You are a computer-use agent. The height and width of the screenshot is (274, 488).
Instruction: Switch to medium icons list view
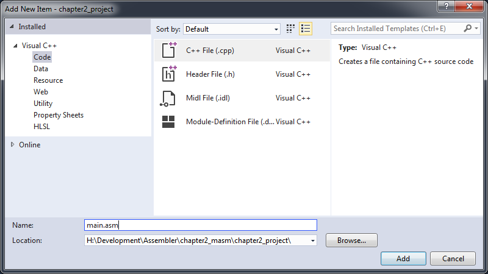(x=306, y=29)
